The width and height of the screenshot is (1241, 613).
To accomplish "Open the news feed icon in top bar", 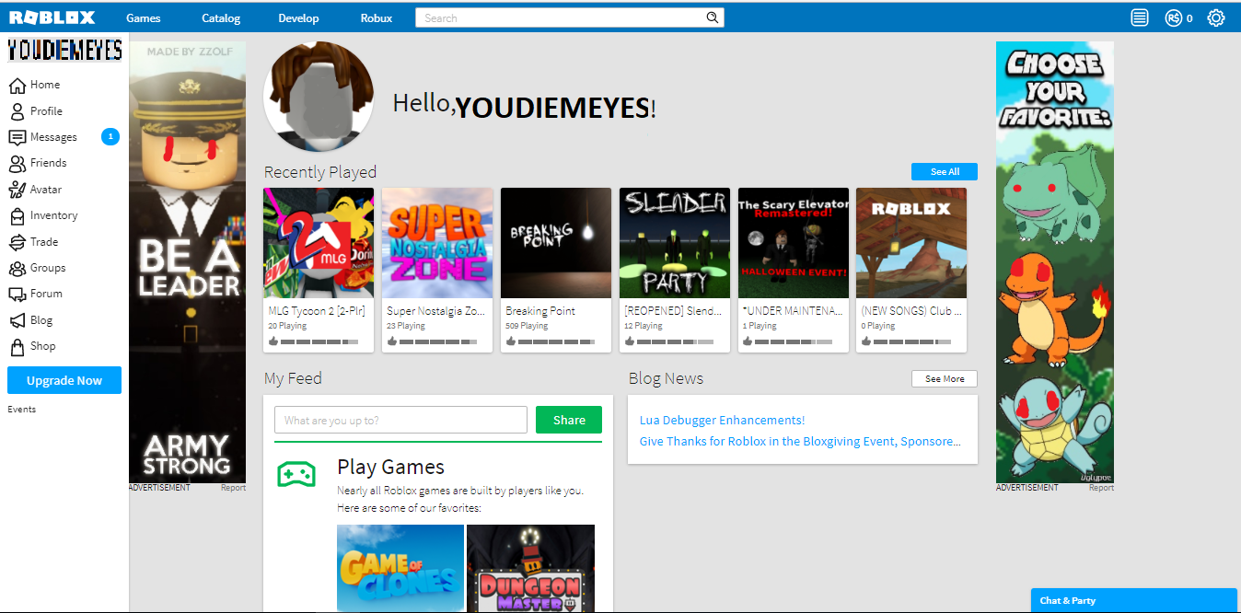I will click(x=1140, y=17).
